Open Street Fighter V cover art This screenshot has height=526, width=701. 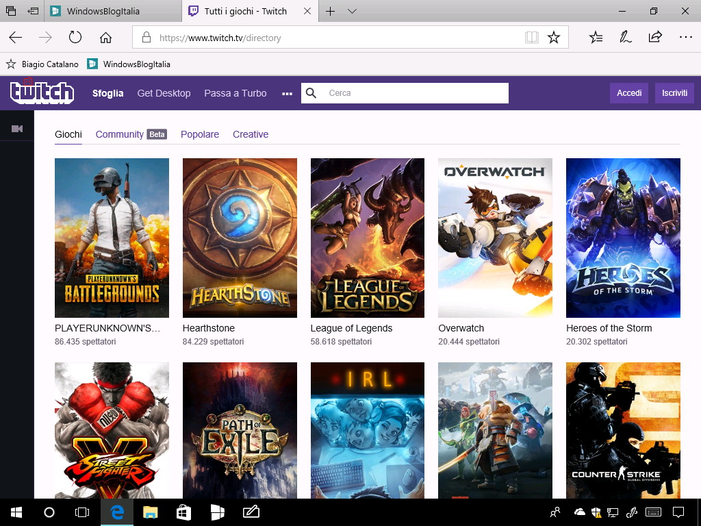(112, 430)
